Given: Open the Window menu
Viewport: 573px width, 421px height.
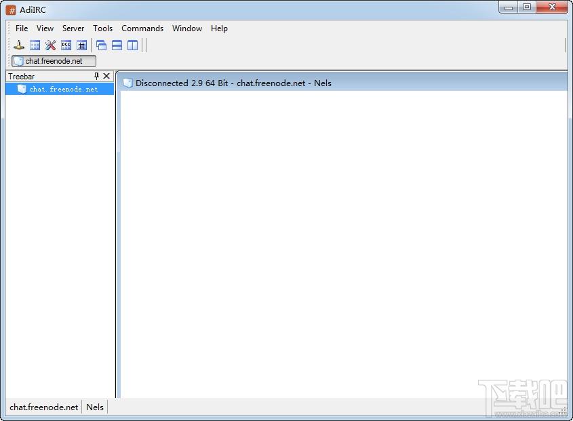Looking at the screenshot, I should [187, 28].
